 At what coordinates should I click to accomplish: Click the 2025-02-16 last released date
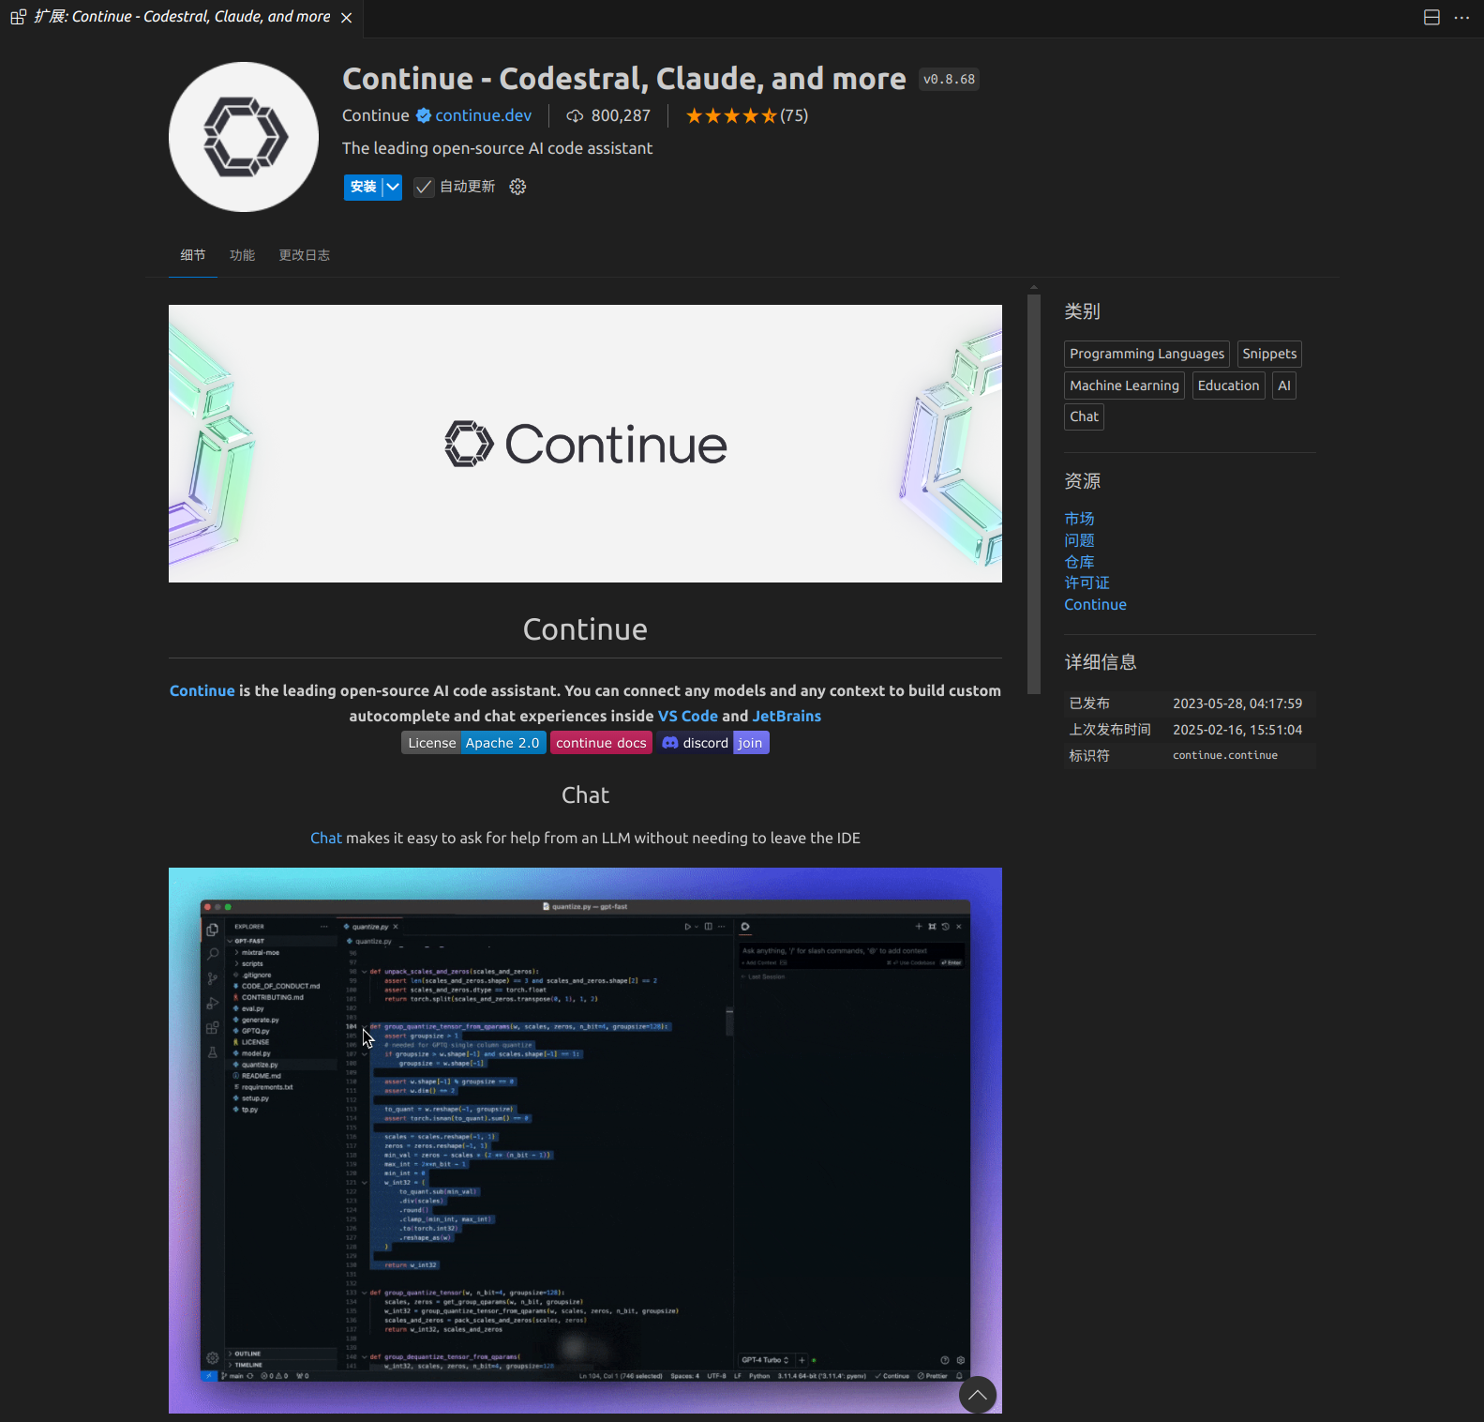[1237, 730]
